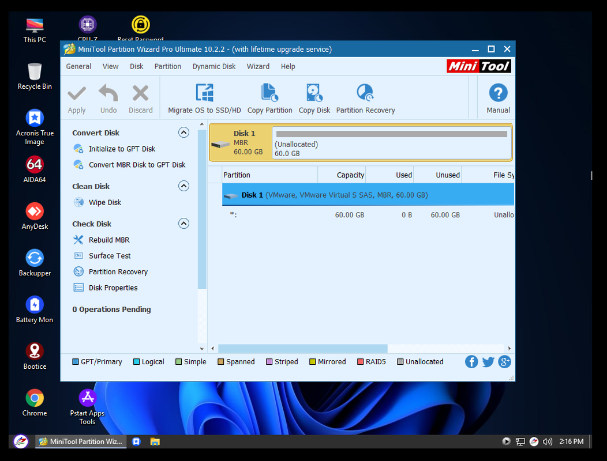Click the Logical legend swatch
Viewport: 607px width, 461px height.
(136, 362)
